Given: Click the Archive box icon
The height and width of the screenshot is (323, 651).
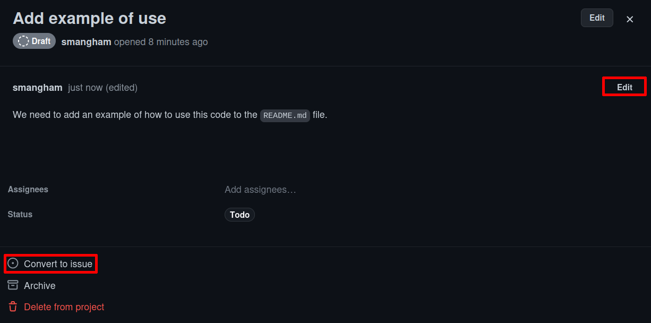Looking at the screenshot, I should click(13, 285).
